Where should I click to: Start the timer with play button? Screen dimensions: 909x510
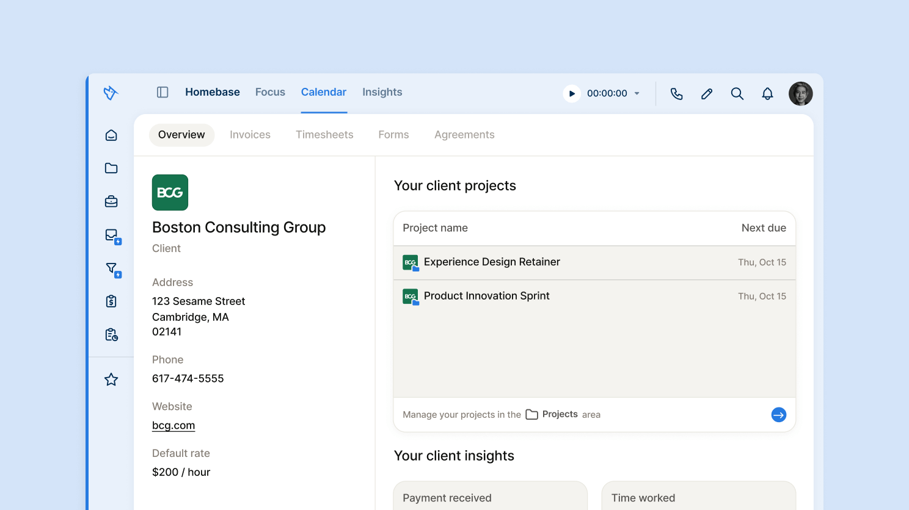[x=572, y=93]
